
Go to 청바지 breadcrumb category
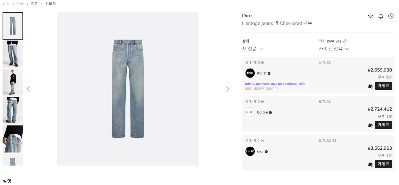(51, 4)
